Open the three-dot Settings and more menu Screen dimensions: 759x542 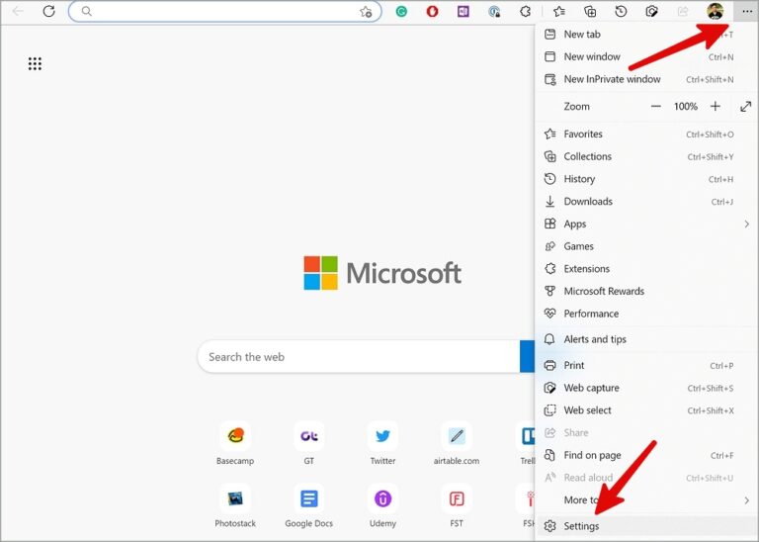pyautogui.click(x=747, y=11)
